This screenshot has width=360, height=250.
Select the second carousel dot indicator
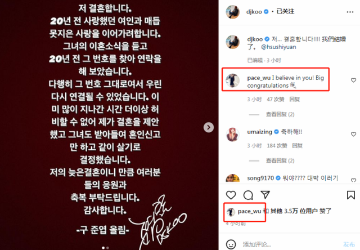tap(107, 248)
